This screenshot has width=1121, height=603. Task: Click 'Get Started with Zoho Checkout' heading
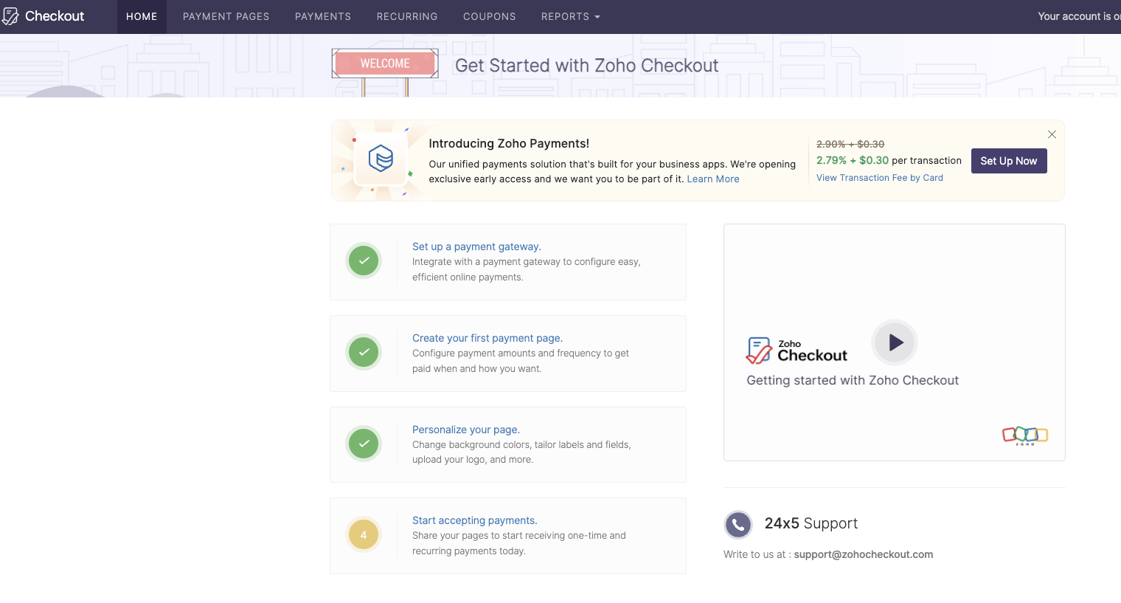pyautogui.click(x=587, y=66)
